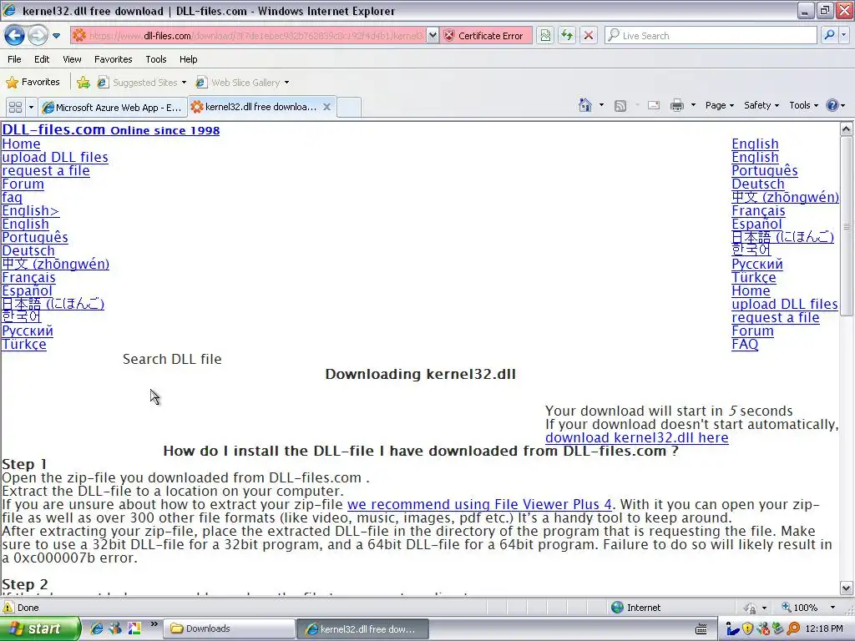Click the Certificate Error warning button
The width and height of the screenshot is (855, 641).
tap(486, 35)
